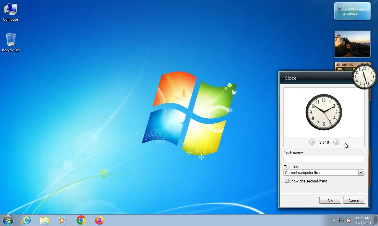Select the lighthouse Slide Show gadget
378x226 pixels.
[x=352, y=44]
